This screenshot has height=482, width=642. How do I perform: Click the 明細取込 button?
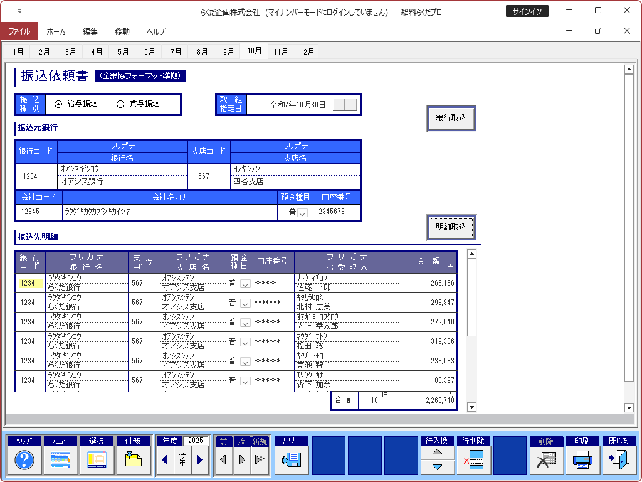click(451, 227)
